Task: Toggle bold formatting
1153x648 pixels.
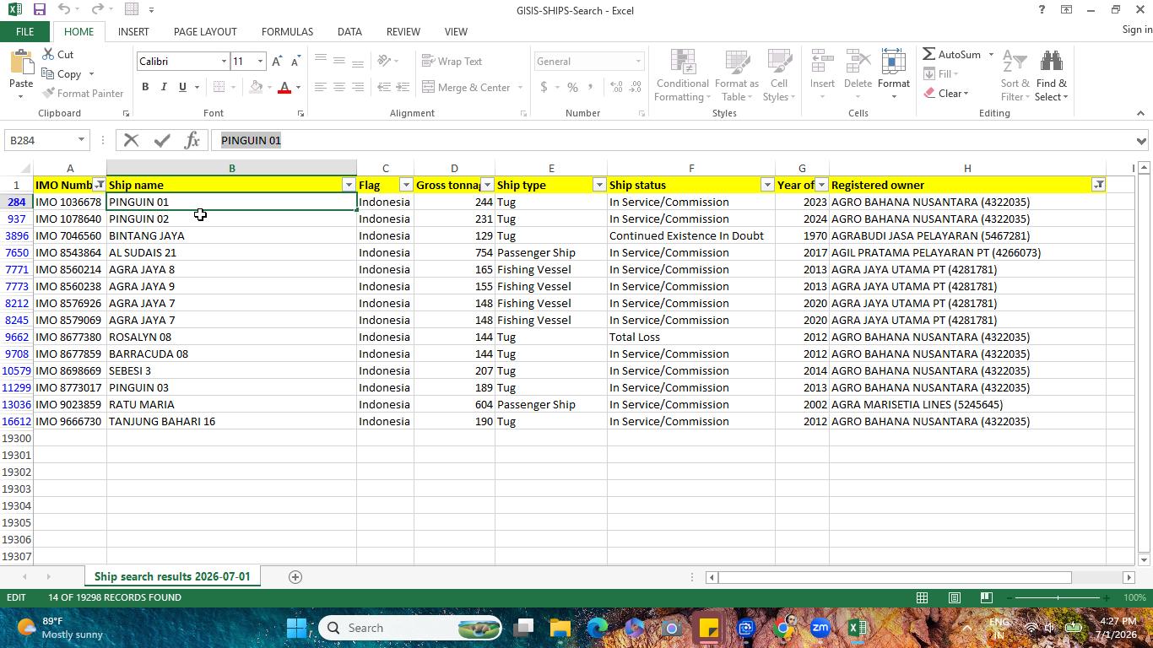Action: tap(145, 87)
